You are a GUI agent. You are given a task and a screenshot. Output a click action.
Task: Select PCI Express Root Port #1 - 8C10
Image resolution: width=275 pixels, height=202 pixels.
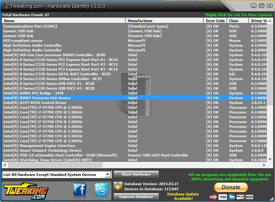[x=135, y=60]
